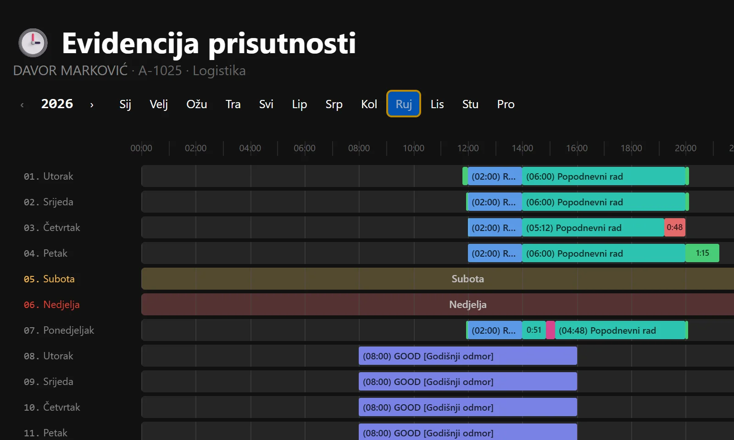The height and width of the screenshot is (440, 734).
Task: Select (06:00) Popodnevni rad on 01. Utorak
Action: (604, 176)
